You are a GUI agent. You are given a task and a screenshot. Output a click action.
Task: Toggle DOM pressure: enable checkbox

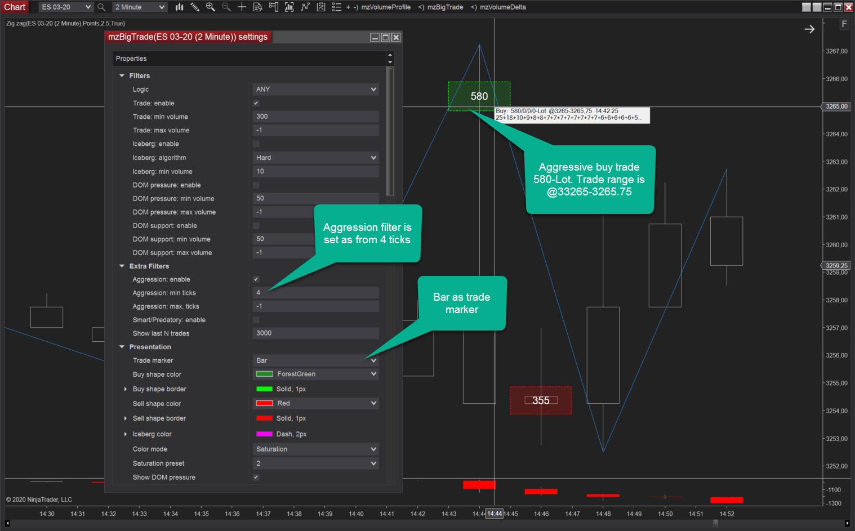256,185
